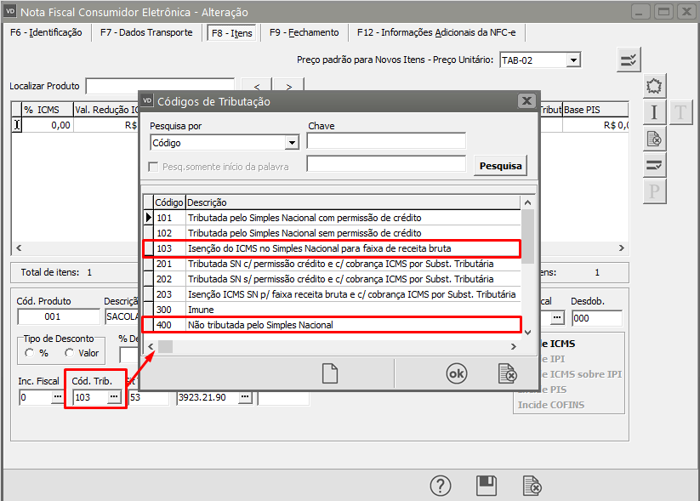The height and width of the screenshot is (501, 700).
Task: Click the checklist icon next to TAB-02
Action: click(x=629, y=60)
